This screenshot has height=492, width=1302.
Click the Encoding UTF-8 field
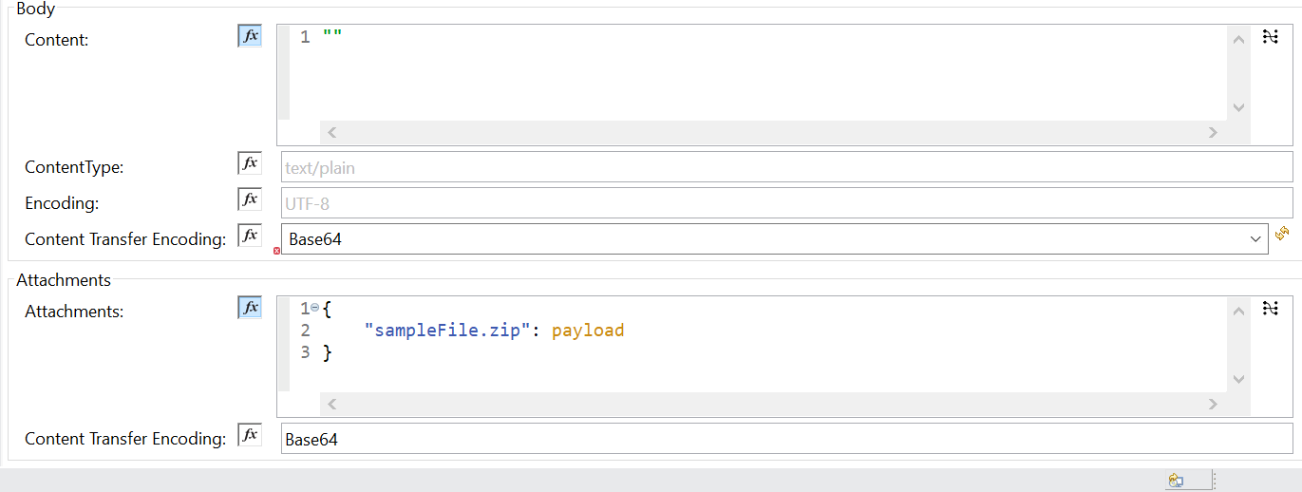[786, 202]
